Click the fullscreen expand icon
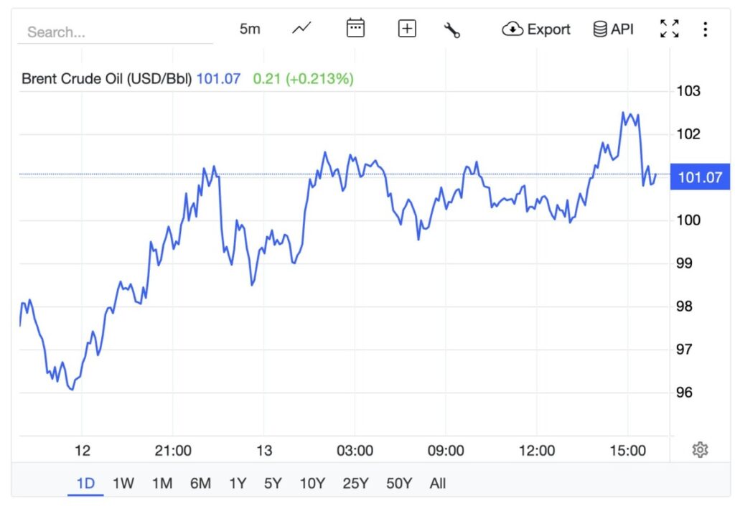The height and width of the screenshot is (506, 735). coord(669,29)
